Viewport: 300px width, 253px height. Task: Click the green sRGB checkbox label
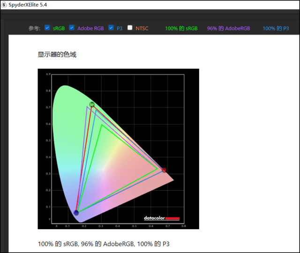tap(59, 29)
